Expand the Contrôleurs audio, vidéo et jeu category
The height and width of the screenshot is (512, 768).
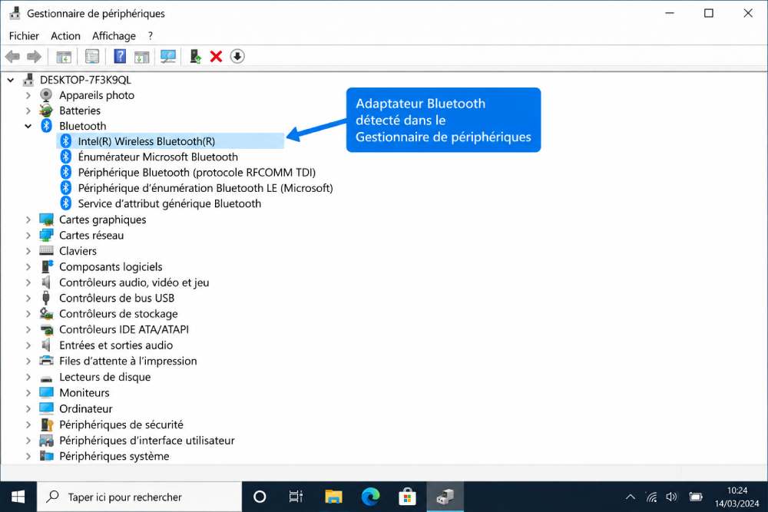click(28, 282)
